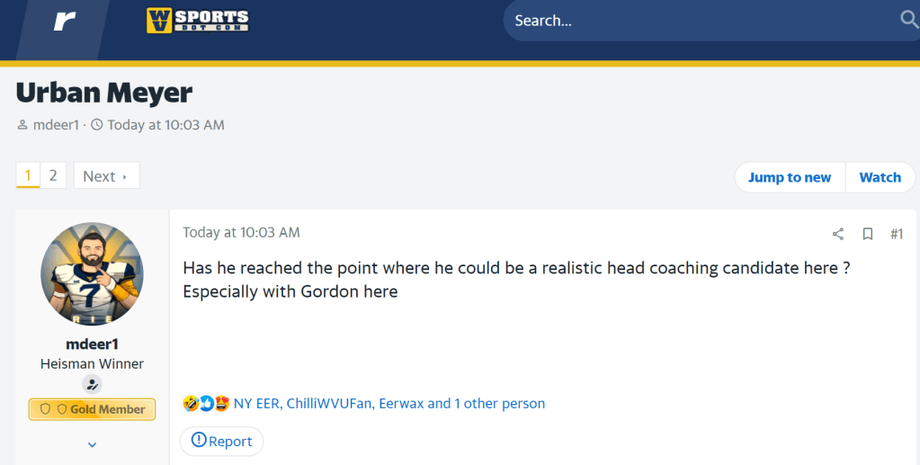Go to the Next page
Screen dimensions: 920x465
[x=106, y=176]
